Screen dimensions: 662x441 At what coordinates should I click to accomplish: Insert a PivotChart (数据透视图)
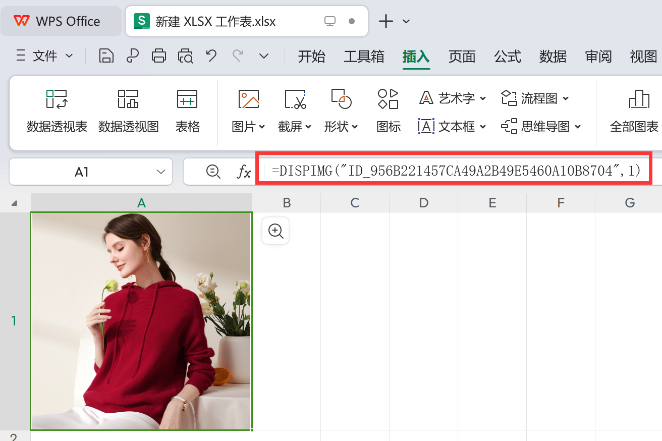(x=128, y=111)
